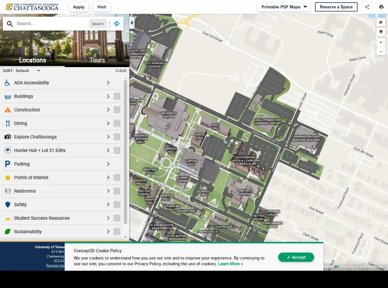Toggle the Hunter Hall + Lot 21 Edits checkbox
The height and width of the screenshot is (288, 388).
click(x=117, y=150)
